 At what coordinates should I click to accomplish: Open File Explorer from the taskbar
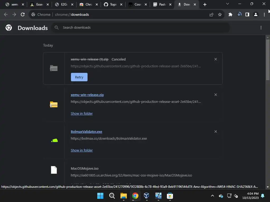click(123, 196)
